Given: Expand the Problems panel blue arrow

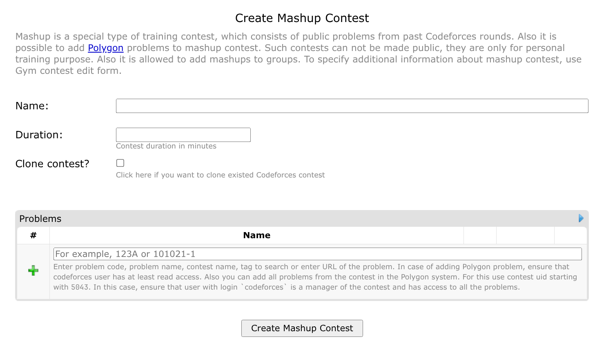Looking at the screenshot, I should click(581, 218).
